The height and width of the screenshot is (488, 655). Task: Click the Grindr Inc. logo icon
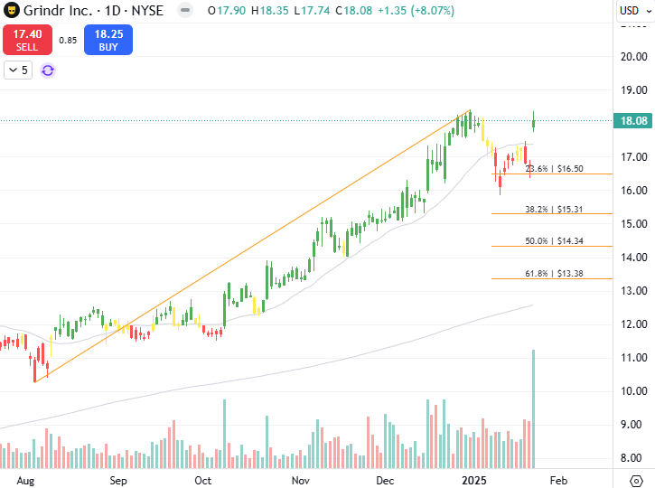click(x=11, y=10)
